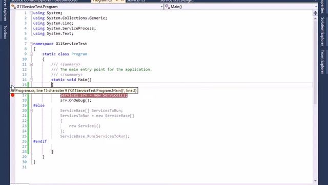Open the Main() member dropdown
This screenshot has height=185, width=328.
click(x=316, y=7)
